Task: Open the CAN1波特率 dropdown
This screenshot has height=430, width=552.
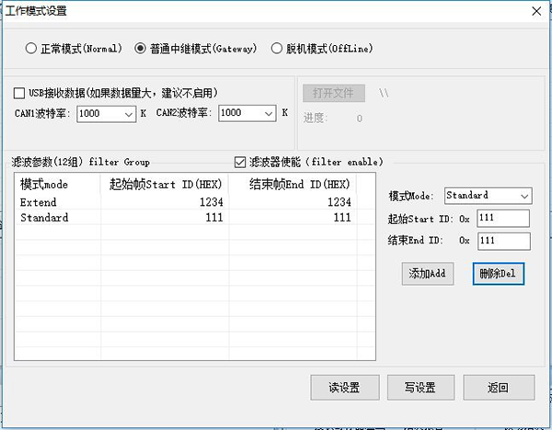Action: point(126,113)
